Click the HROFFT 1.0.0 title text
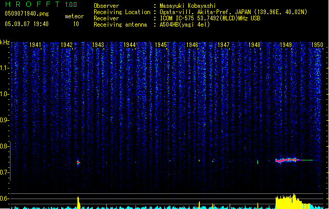The width and height of the screenshot is (329, 209). coord(41,4)
